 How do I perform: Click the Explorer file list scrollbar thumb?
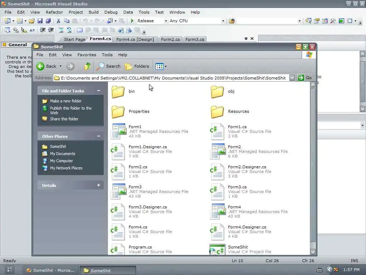coord(313,165)
